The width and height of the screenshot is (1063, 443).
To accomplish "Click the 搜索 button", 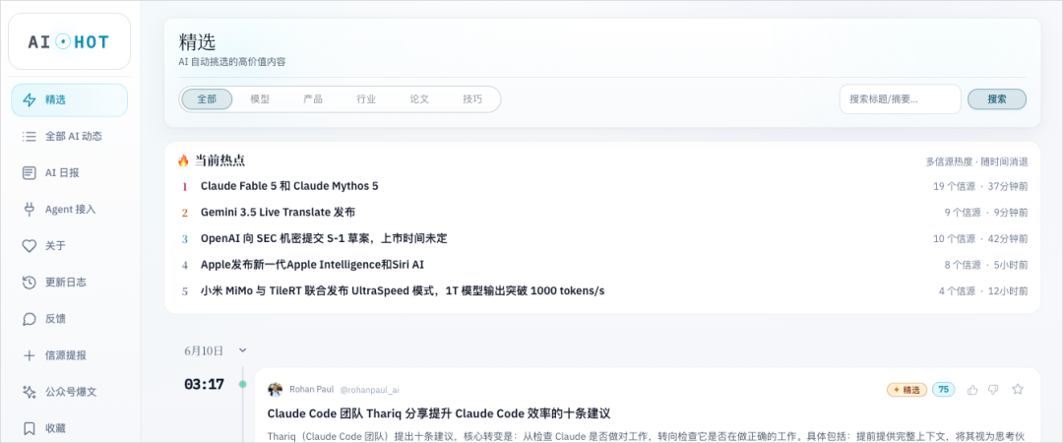I will pos(996,99).
